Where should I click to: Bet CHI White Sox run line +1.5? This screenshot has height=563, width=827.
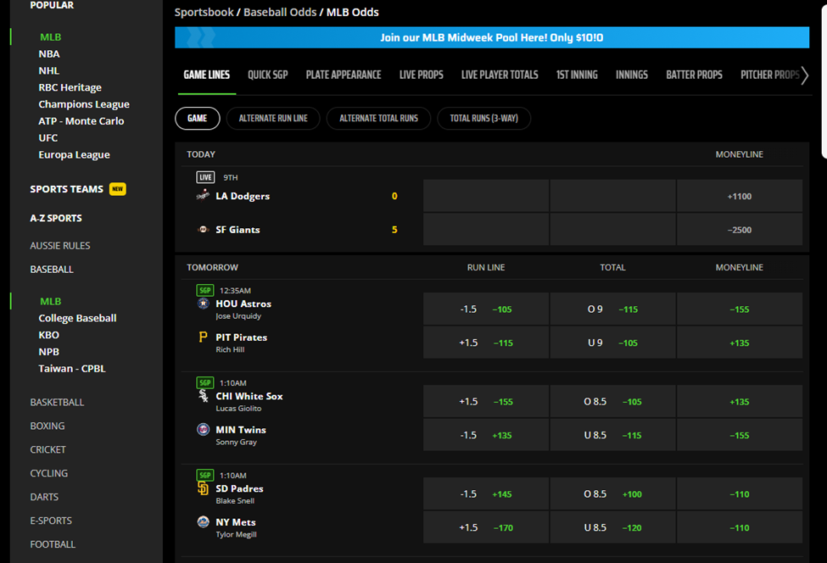486,402
